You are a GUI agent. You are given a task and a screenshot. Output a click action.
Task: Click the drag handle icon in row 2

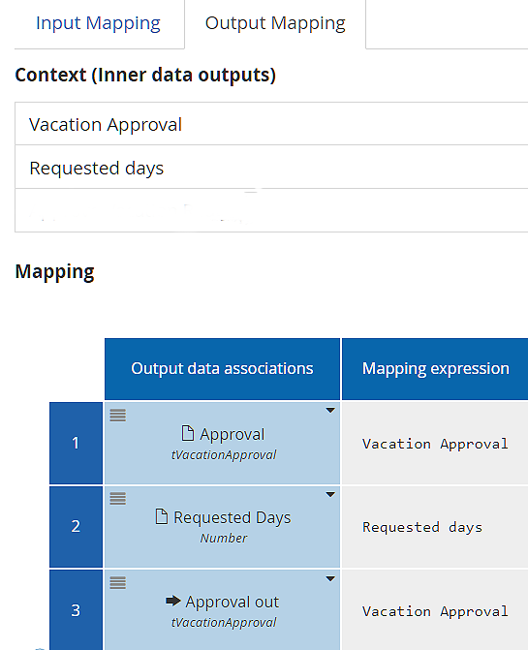(x=117, y=498)
